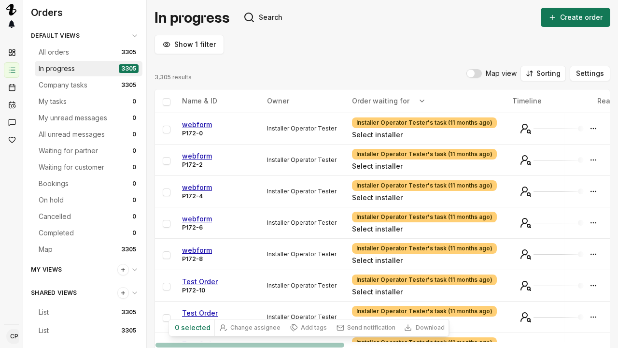The image size is (618, 348).
Task: Open the notifications bell
Action: pyautogui.click(x=12, y=24)
